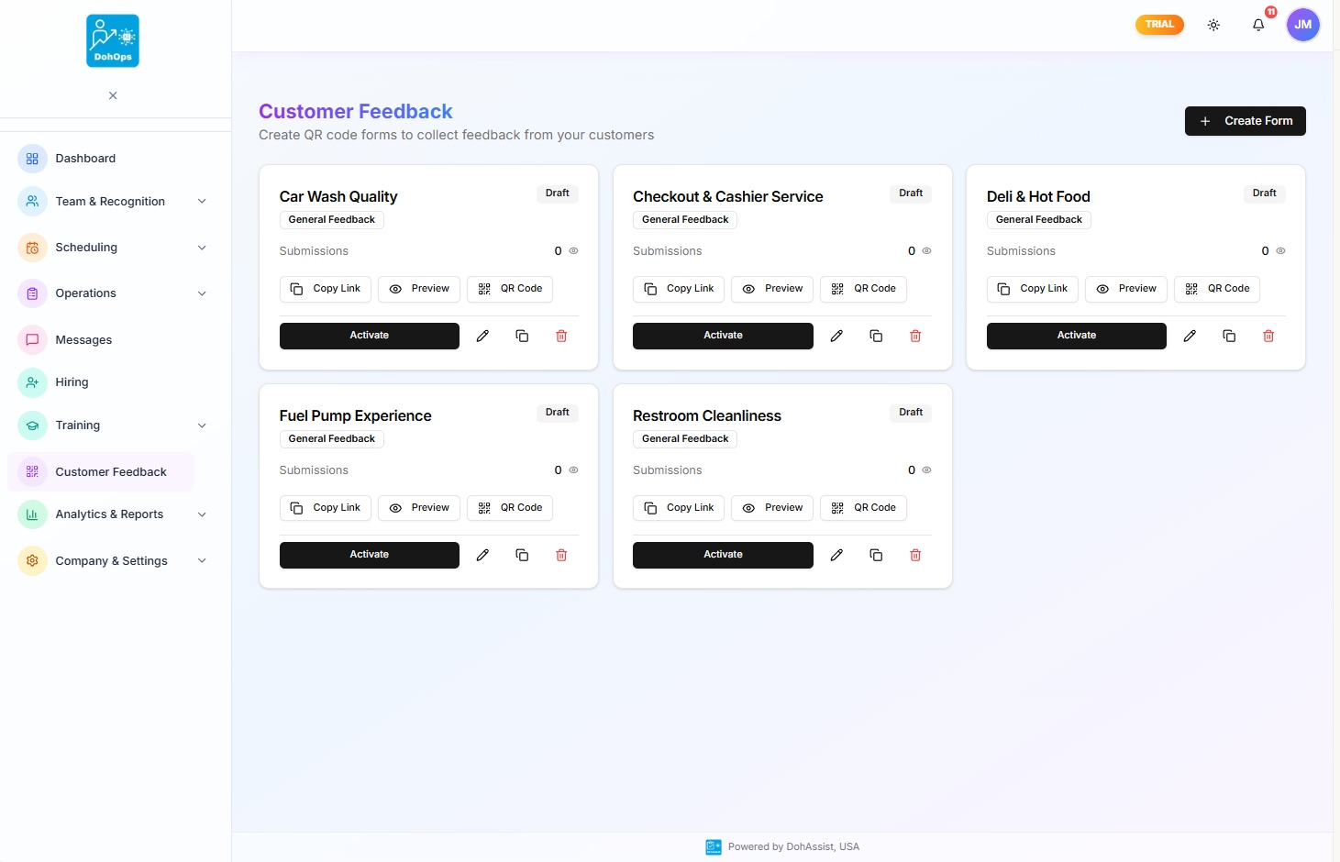Expand the Operations sidebar section
This screenshot has height=862, width=1340.
pyautogui.click(x=202, y=293)
